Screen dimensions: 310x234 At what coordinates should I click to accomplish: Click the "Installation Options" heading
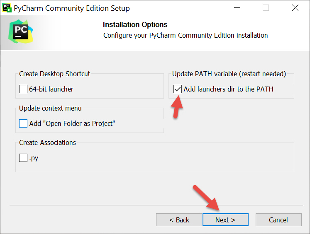pyautogui.click(x=135, y=25)
